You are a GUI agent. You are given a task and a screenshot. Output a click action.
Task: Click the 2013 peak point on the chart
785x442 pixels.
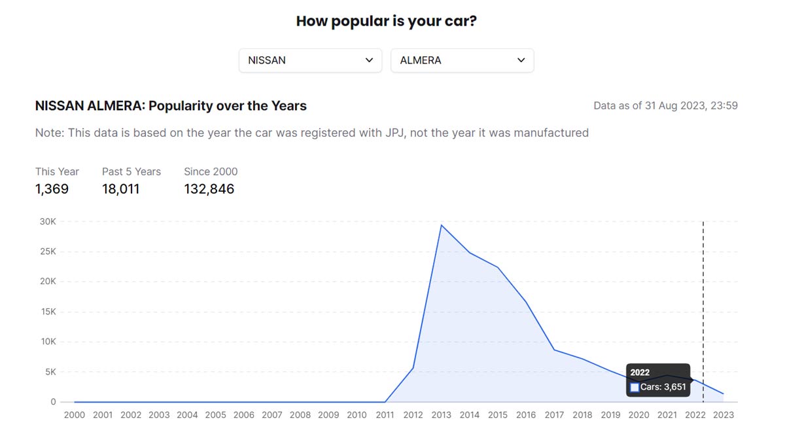442,225
